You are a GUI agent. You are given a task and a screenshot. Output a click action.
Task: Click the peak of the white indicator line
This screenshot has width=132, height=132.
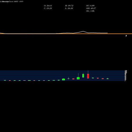pyautogui.click(x=83, y=31)
